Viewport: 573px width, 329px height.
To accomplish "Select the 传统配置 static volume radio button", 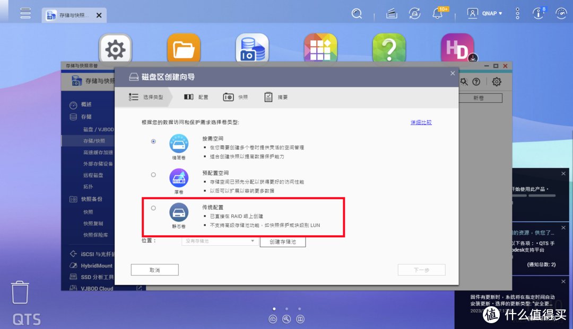I will pos(153,208).
